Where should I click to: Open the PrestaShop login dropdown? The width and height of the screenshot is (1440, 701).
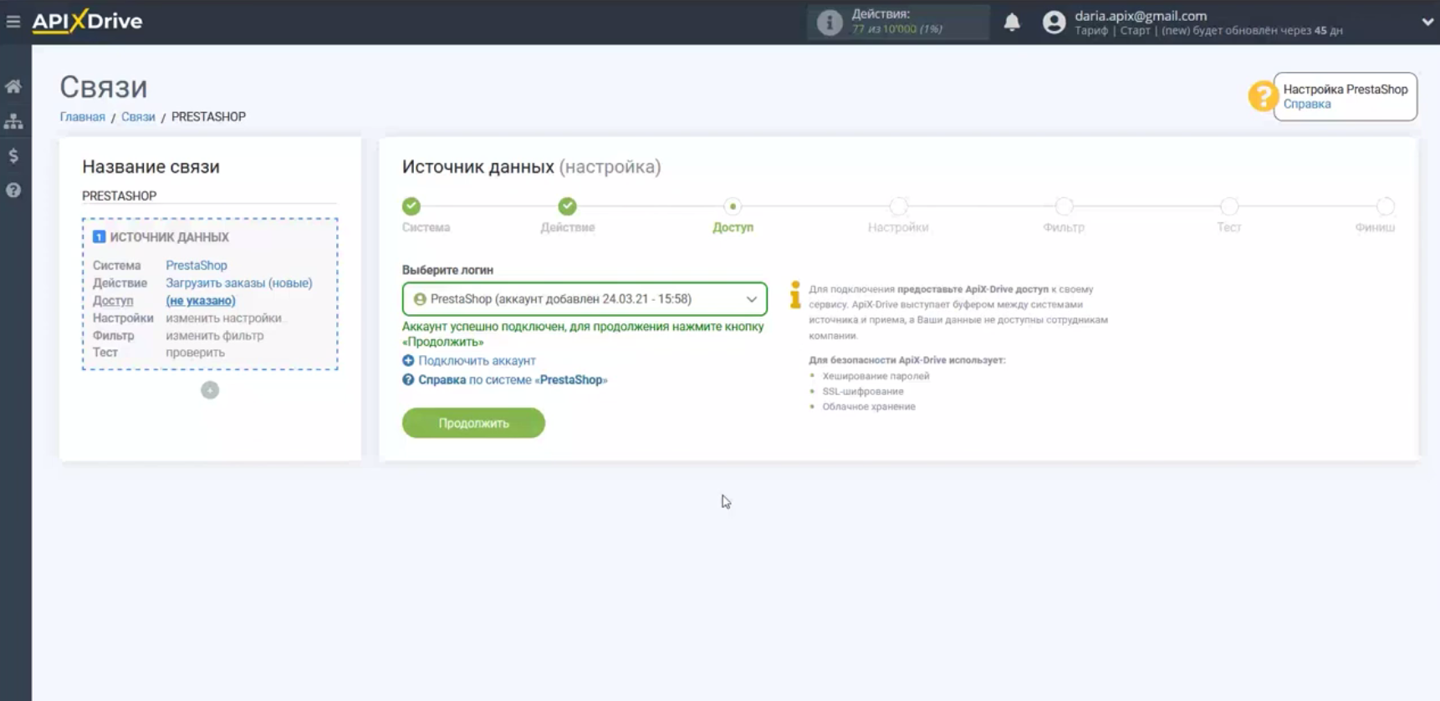tap(585, 299)
